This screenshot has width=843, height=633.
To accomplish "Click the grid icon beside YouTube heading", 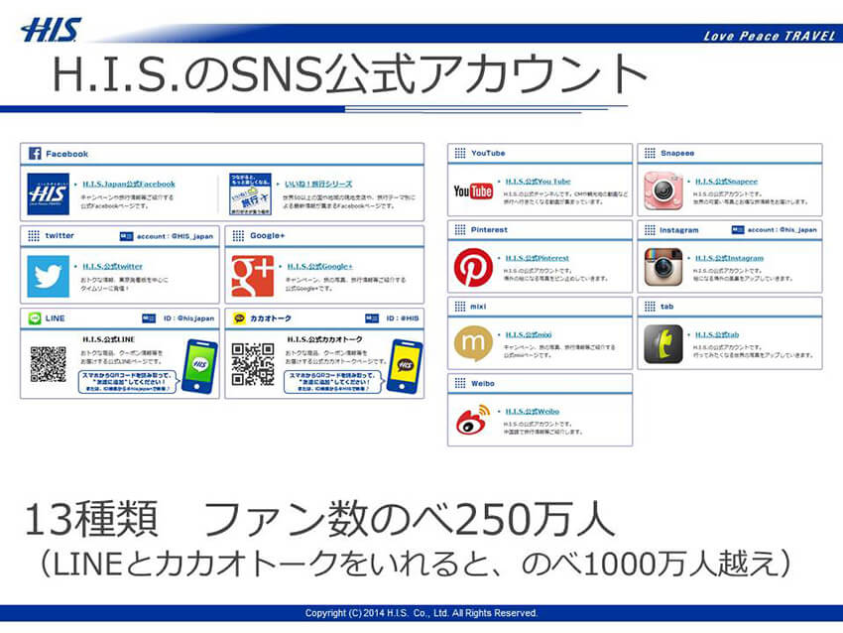I will pyautogui.click(x=459, y=153).
